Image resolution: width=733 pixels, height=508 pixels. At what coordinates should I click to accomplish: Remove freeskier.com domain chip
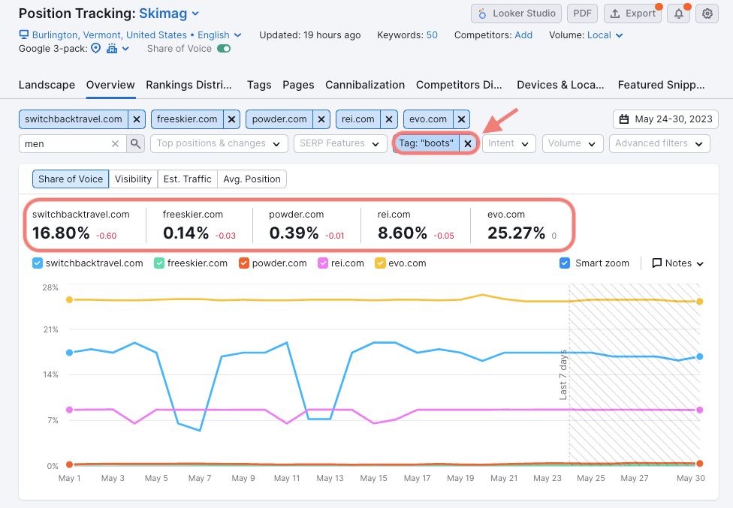pos(231,119)
